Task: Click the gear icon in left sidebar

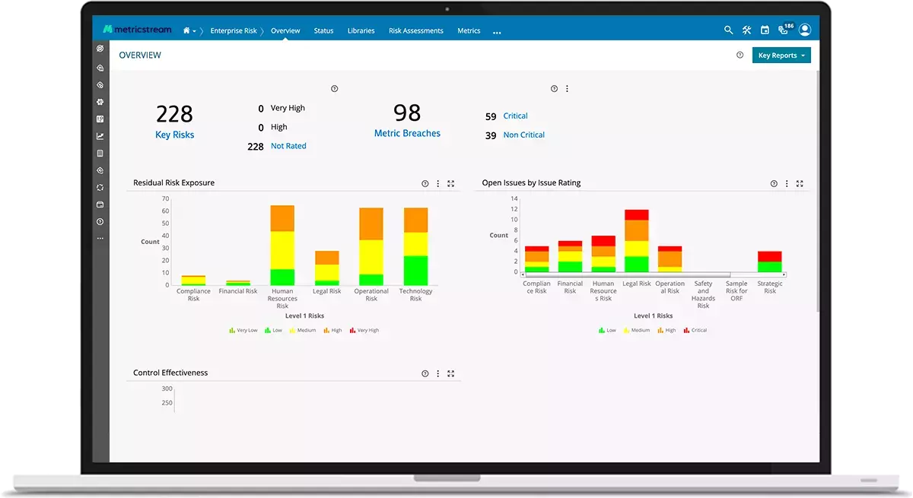Action: coord(100,102)
